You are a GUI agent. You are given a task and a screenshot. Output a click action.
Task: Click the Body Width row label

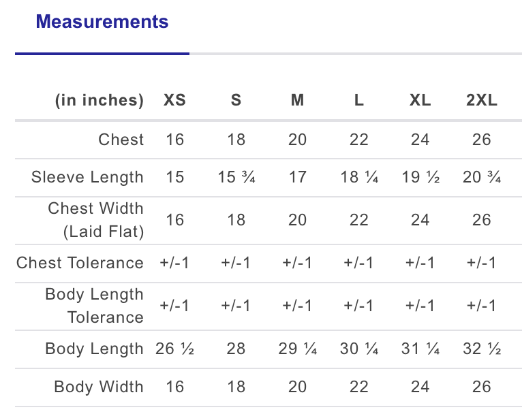click(x=99, y=387)
